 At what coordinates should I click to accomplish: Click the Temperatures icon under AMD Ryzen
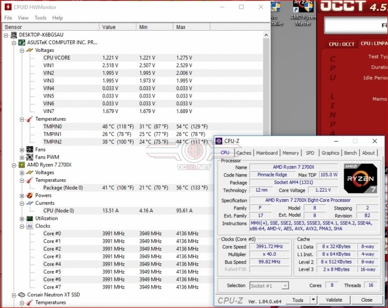[x=30, y=180]
